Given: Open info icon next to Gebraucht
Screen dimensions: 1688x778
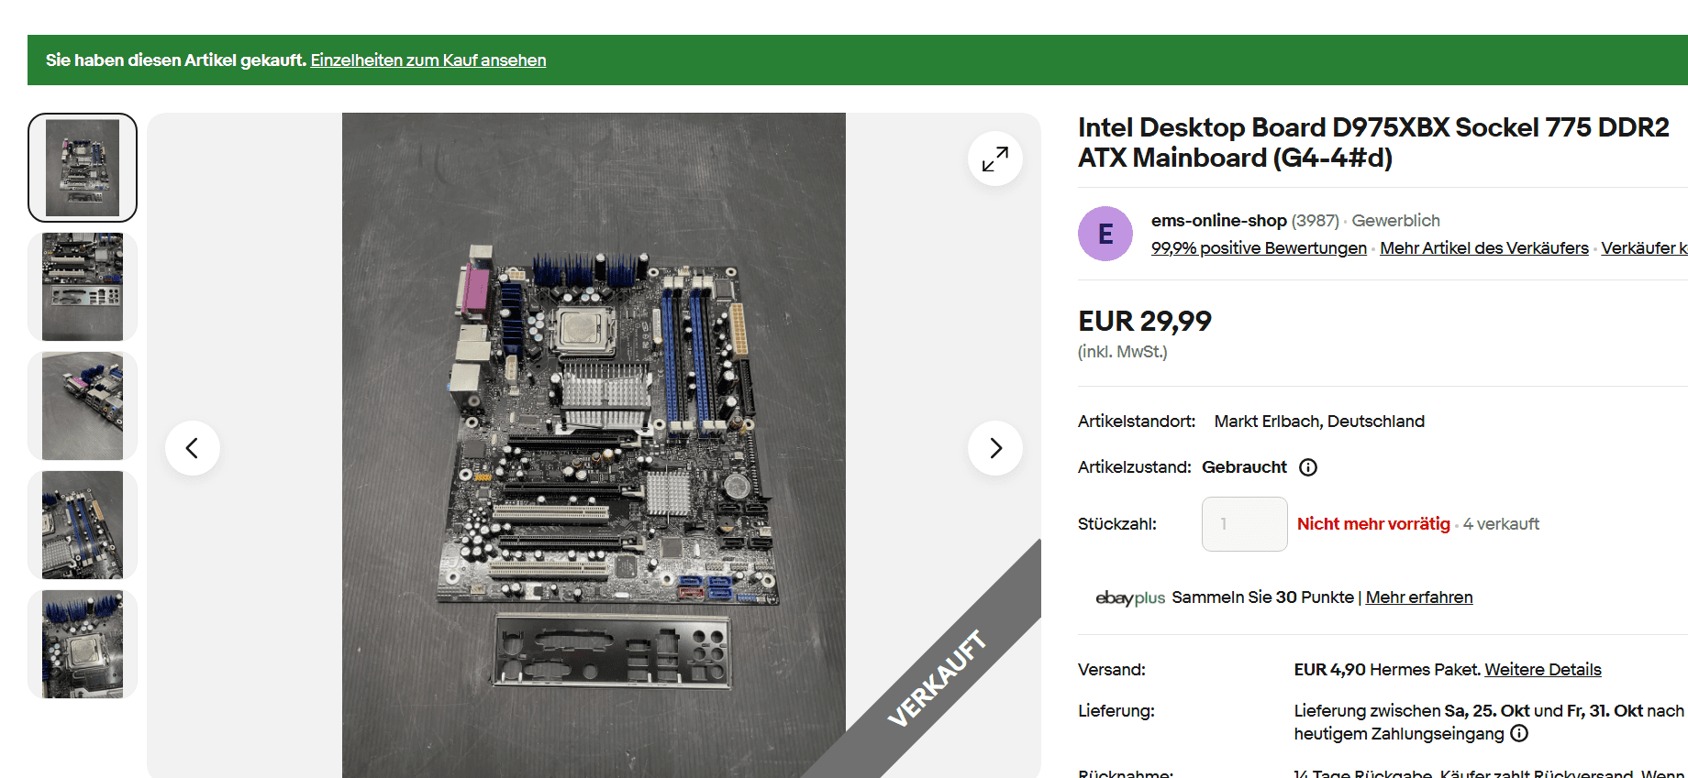Looking at the screenshot, I should [1308, 467].
